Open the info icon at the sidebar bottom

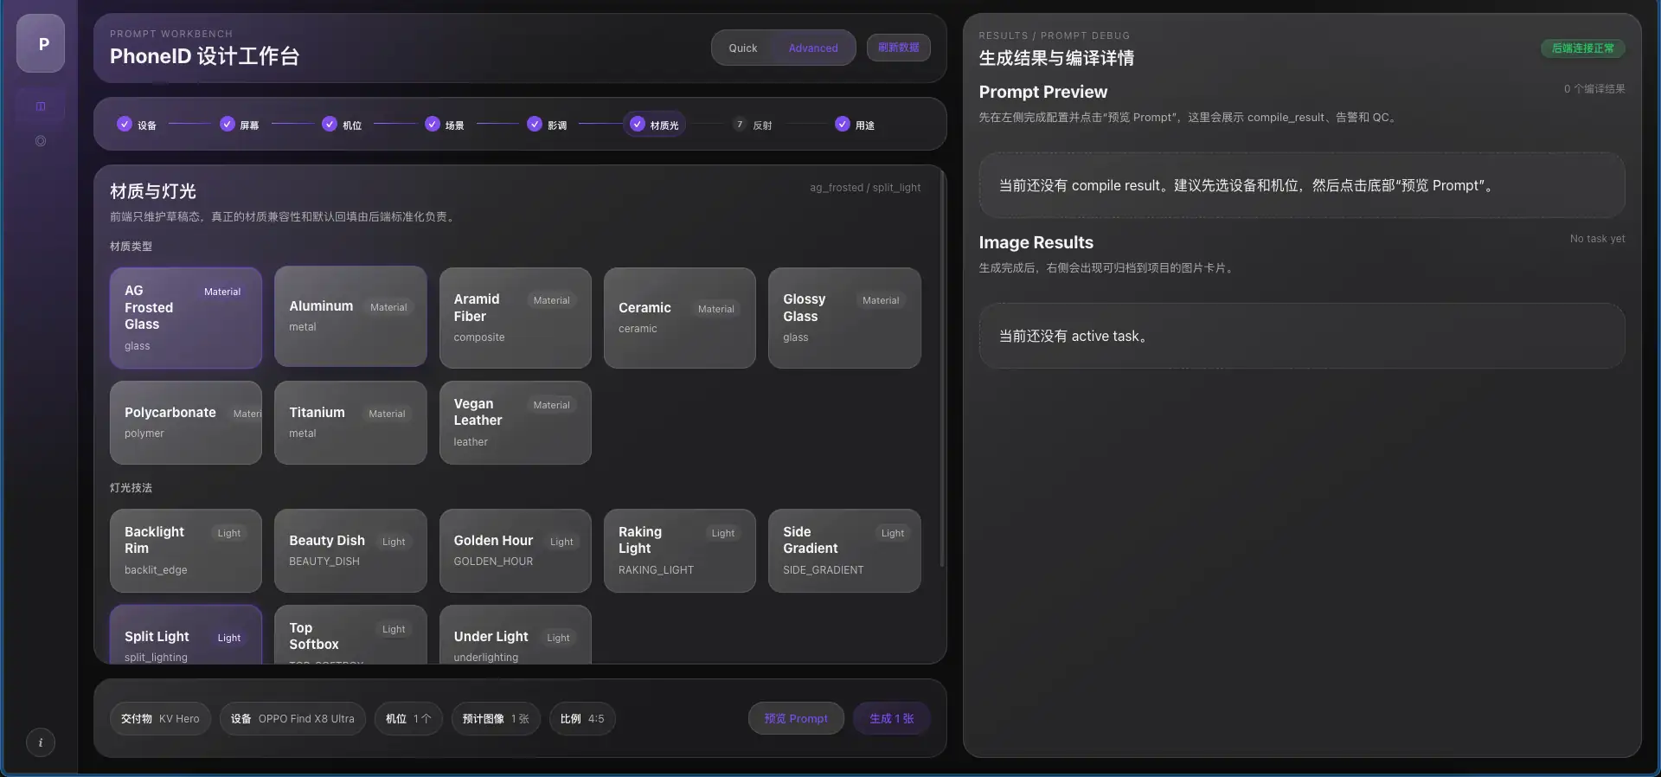click(41, 742)
